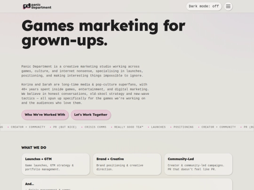The image size is (254, 190).
Task: Toggle Dark mode off button
Action: (x=204, y=6)
